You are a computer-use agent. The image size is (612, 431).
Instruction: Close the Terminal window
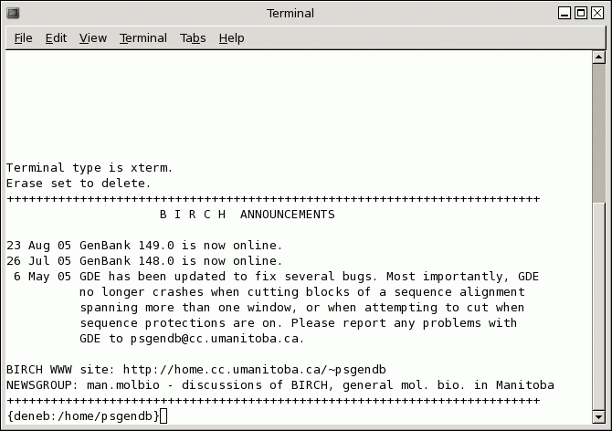point(597,13)
